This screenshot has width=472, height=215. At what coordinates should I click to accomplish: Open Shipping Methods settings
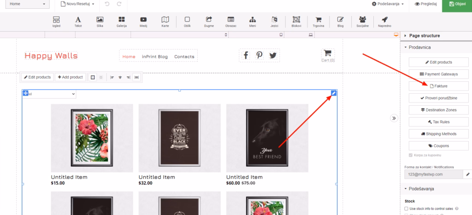(x=439, y=134)
